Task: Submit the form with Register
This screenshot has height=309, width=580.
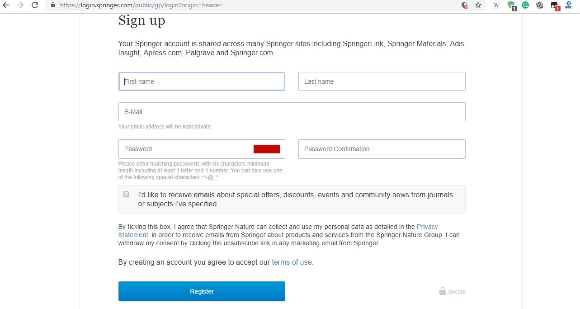Action: point(202,291)
